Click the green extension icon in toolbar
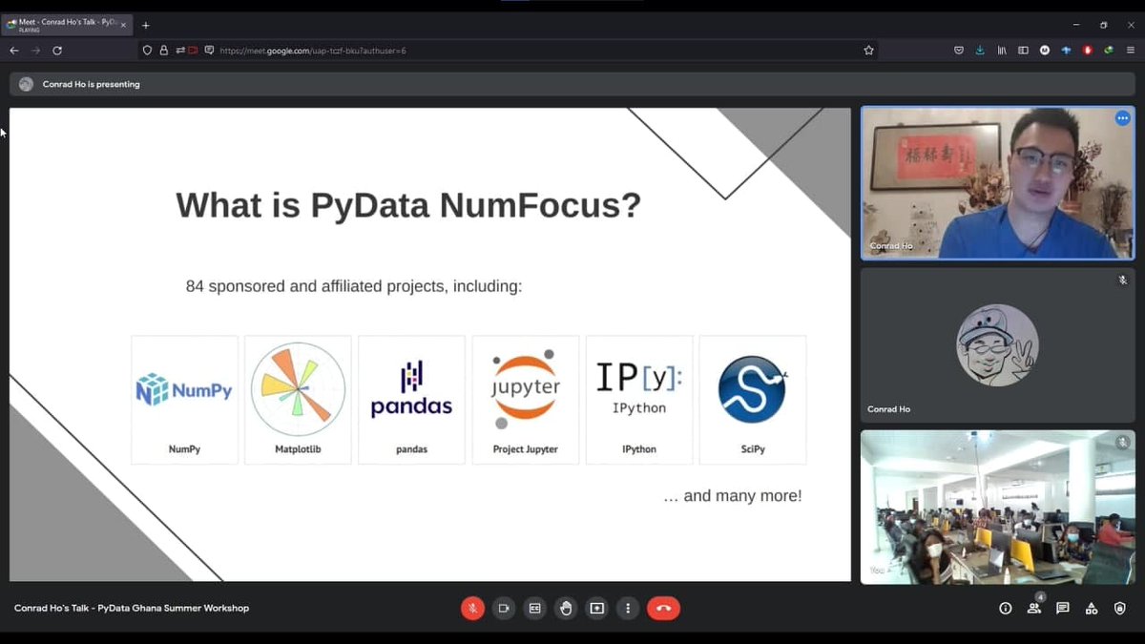The height and width of the screenshot is (644, 1145). (x=1109, y=51)
